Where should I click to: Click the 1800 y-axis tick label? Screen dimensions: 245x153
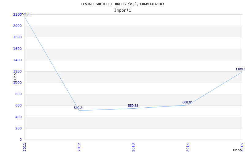pyautogui.click(x=17, y=37)
